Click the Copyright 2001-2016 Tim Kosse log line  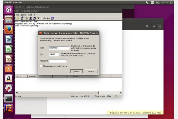click(x=43, y=24)
